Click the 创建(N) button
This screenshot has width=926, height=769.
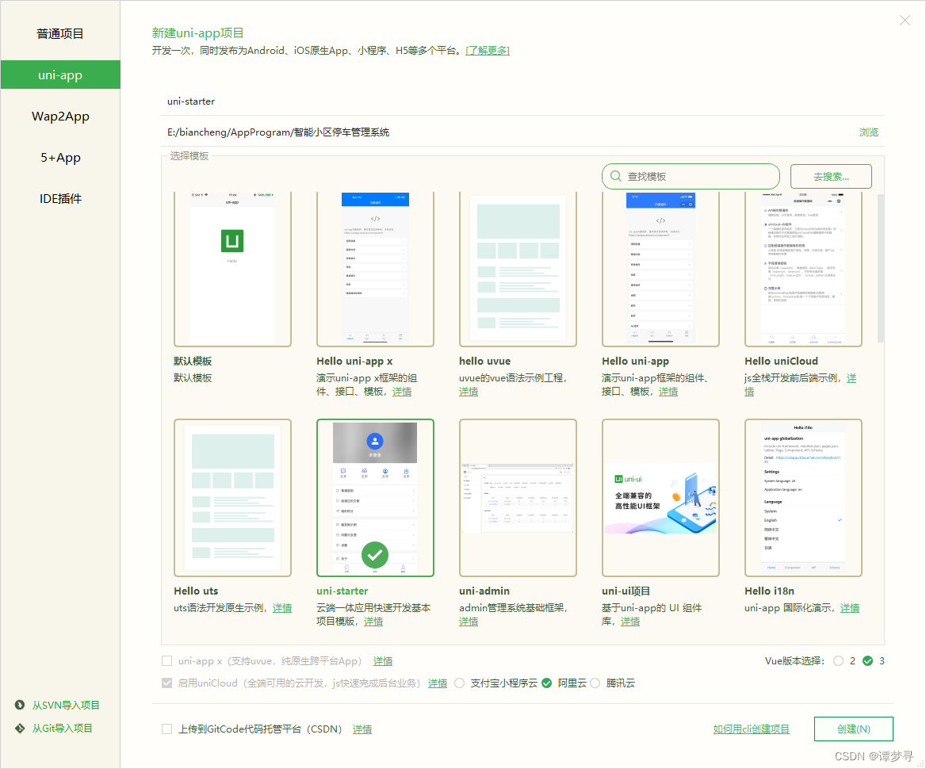tap(853, 729)
